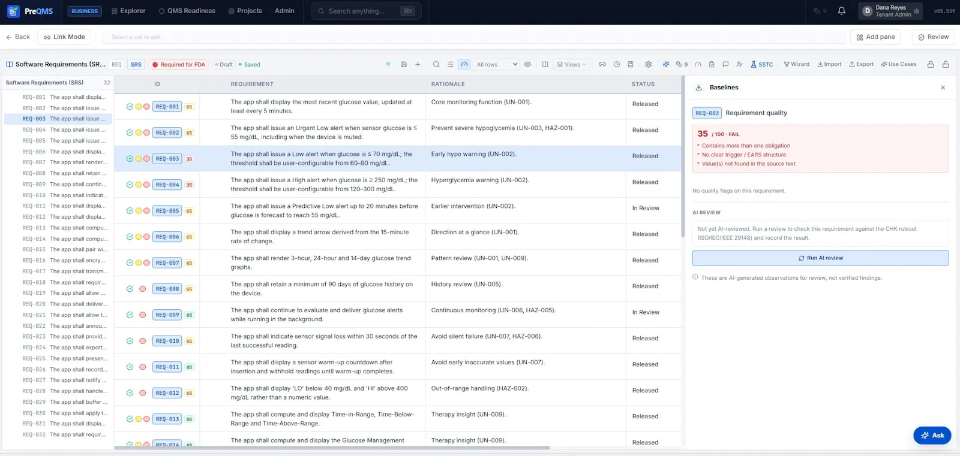
Task: Click the open padlock icon
Action: [x=946, y=64]
